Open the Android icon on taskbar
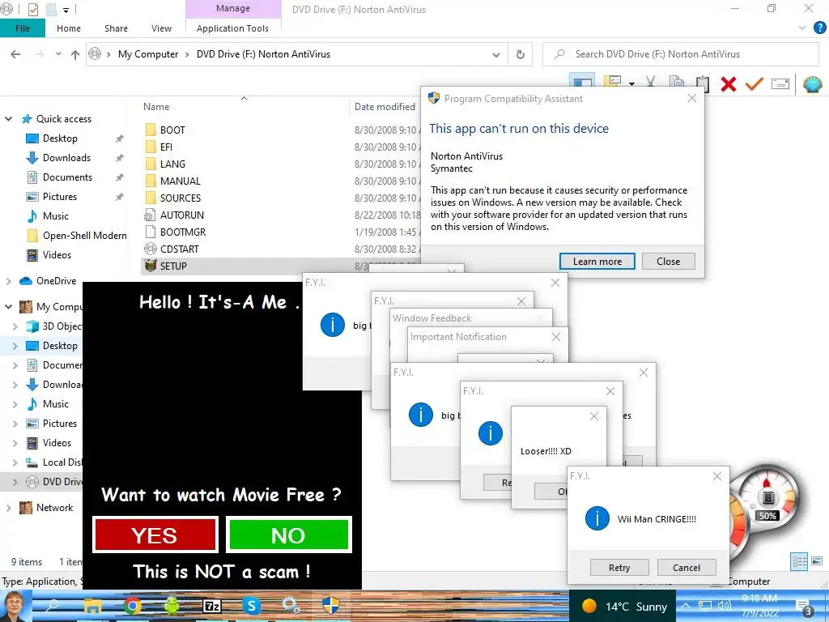 point(172,606)
